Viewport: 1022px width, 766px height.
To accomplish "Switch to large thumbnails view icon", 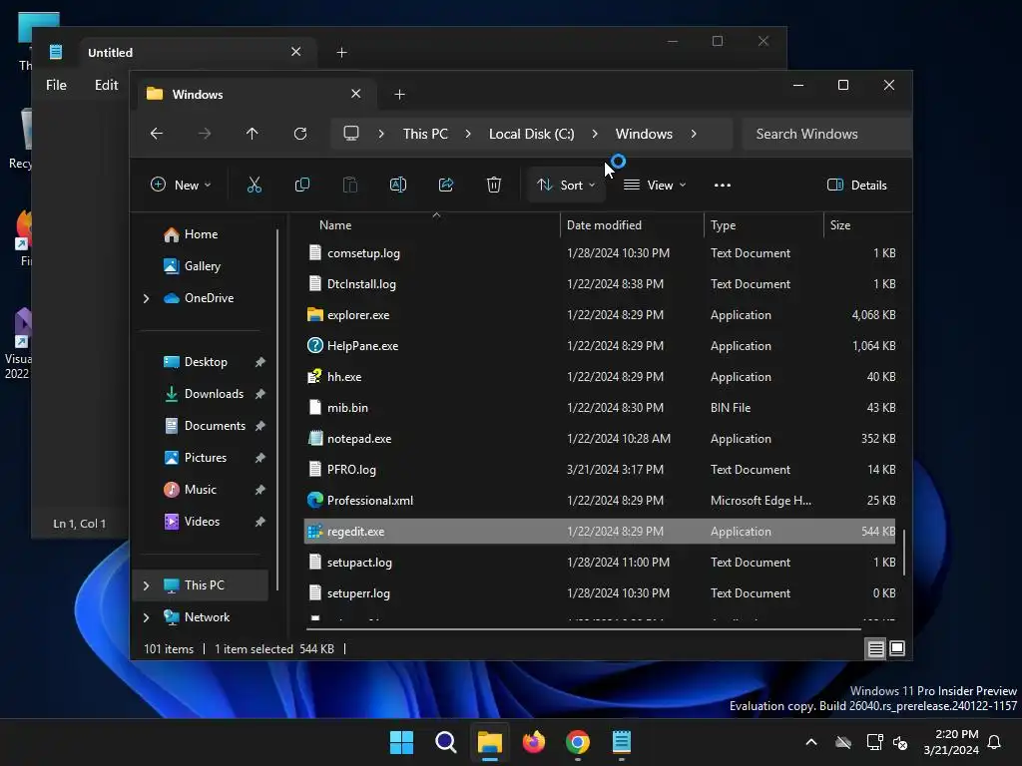I will [x=897, y=648].
